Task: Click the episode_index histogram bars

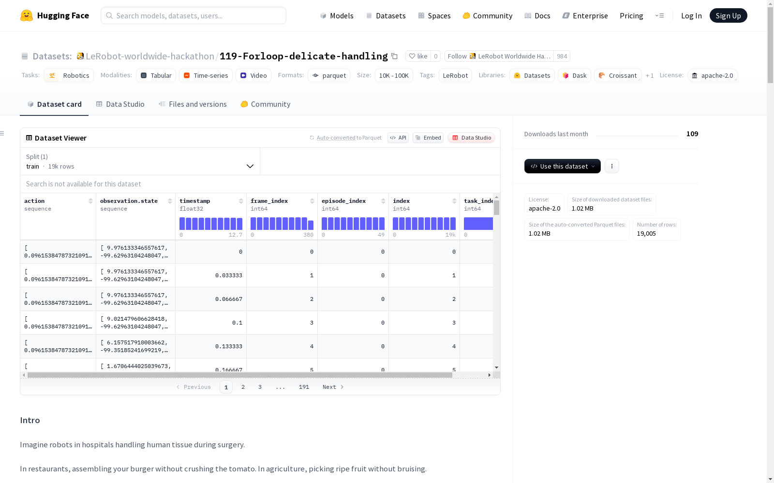Action: (353, 224)
